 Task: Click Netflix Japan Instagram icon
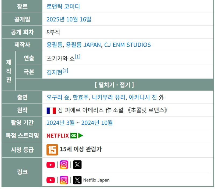click(x=64, y=180)
